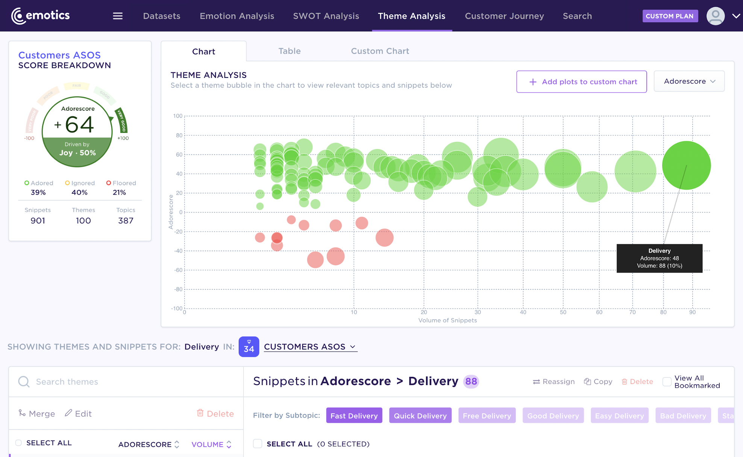The width and height of the screenshot is (743, 457).
Task: Filter by Easy Delivery subtopic
Action: 619,416
